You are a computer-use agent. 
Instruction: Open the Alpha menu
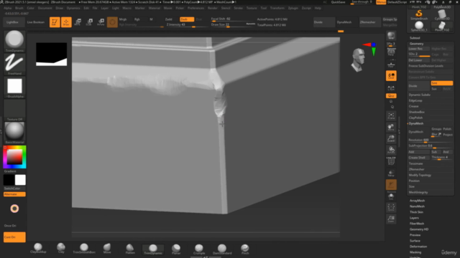click(x=8, y=8)
